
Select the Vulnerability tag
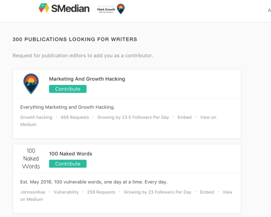point(66,192)
